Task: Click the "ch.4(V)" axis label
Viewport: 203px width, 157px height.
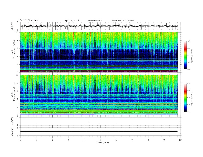Action: (x=12, y=132)
